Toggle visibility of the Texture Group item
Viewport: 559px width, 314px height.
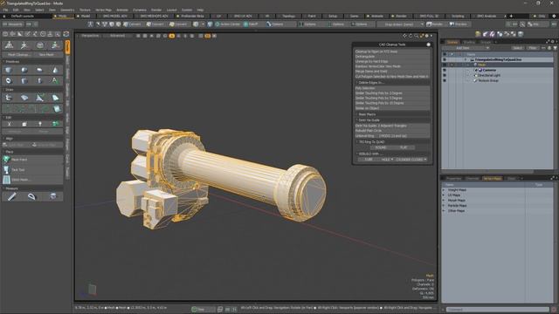pos(445,80)
